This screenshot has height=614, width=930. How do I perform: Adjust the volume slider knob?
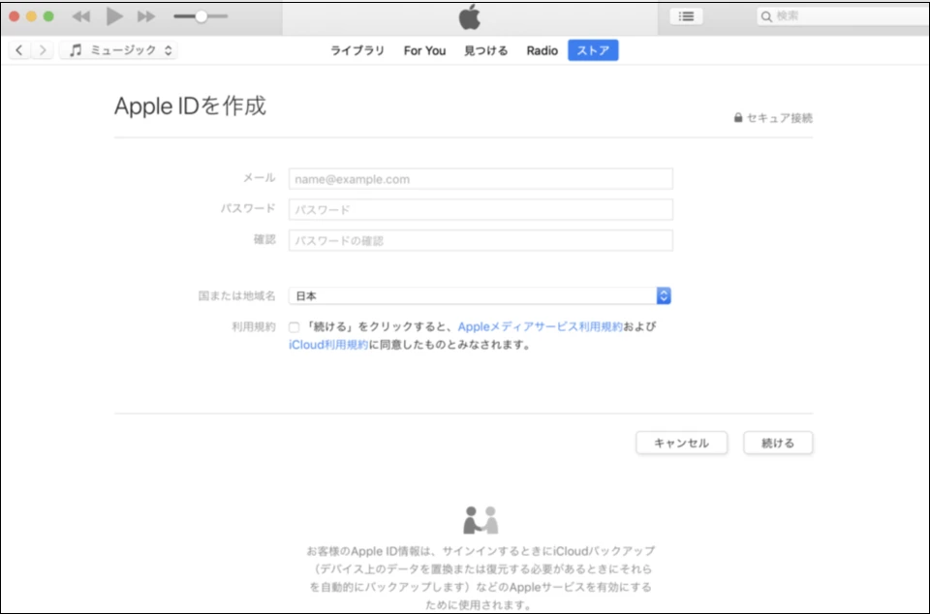201,16
